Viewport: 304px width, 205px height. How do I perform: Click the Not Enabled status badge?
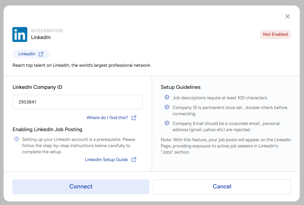pyautogui.click(x=275, y=34)
